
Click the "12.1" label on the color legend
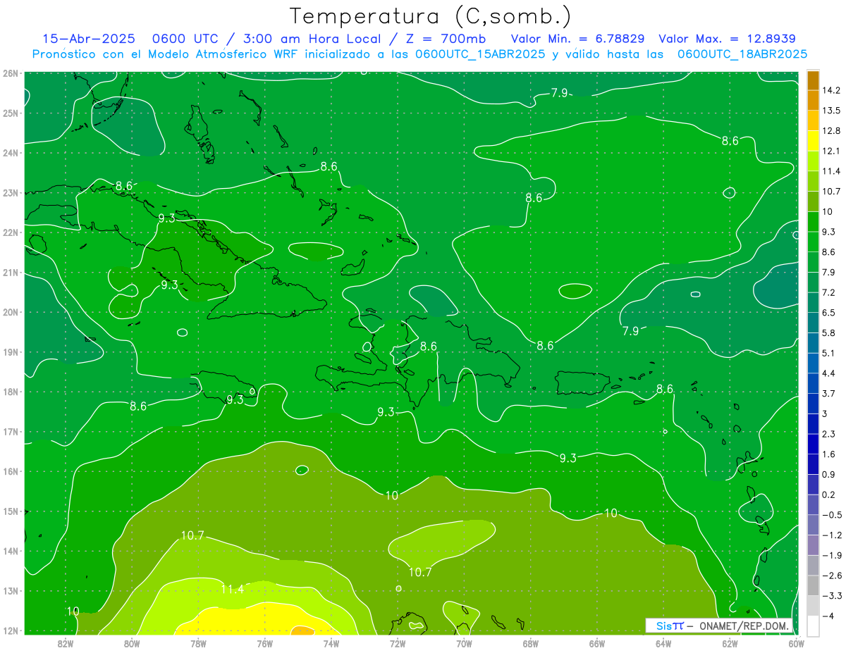click(x=832, y=151)
